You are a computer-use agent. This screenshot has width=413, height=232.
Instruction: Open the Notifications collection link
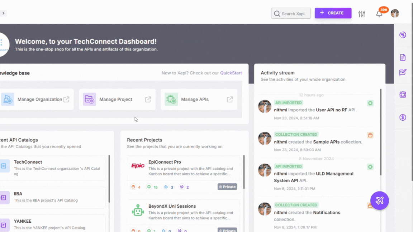coord(326,213)
